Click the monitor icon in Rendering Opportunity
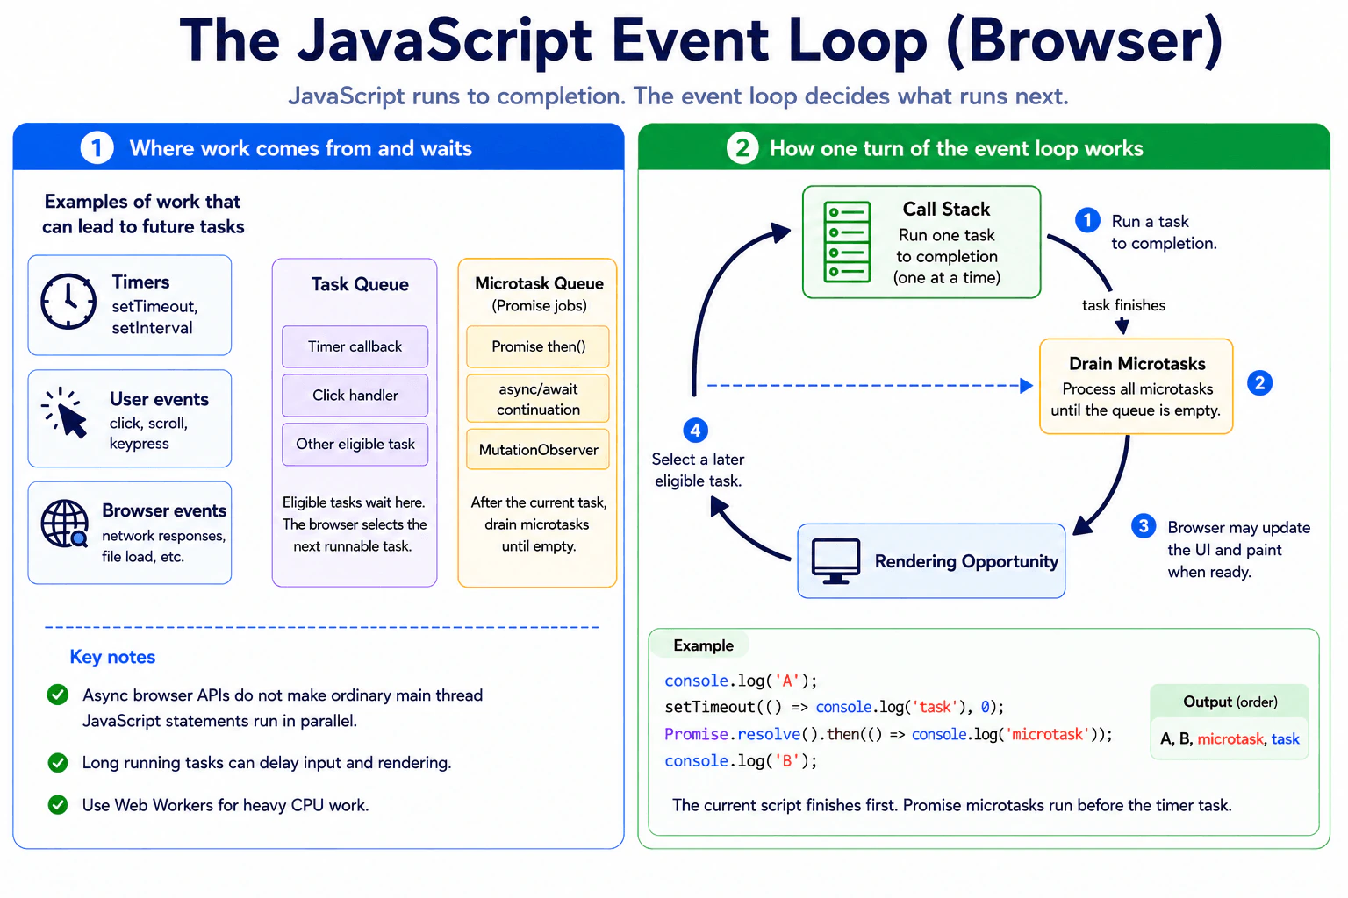Image resolution: width=1348 pixels, height=898 pixels. click(x=835, y=561)
